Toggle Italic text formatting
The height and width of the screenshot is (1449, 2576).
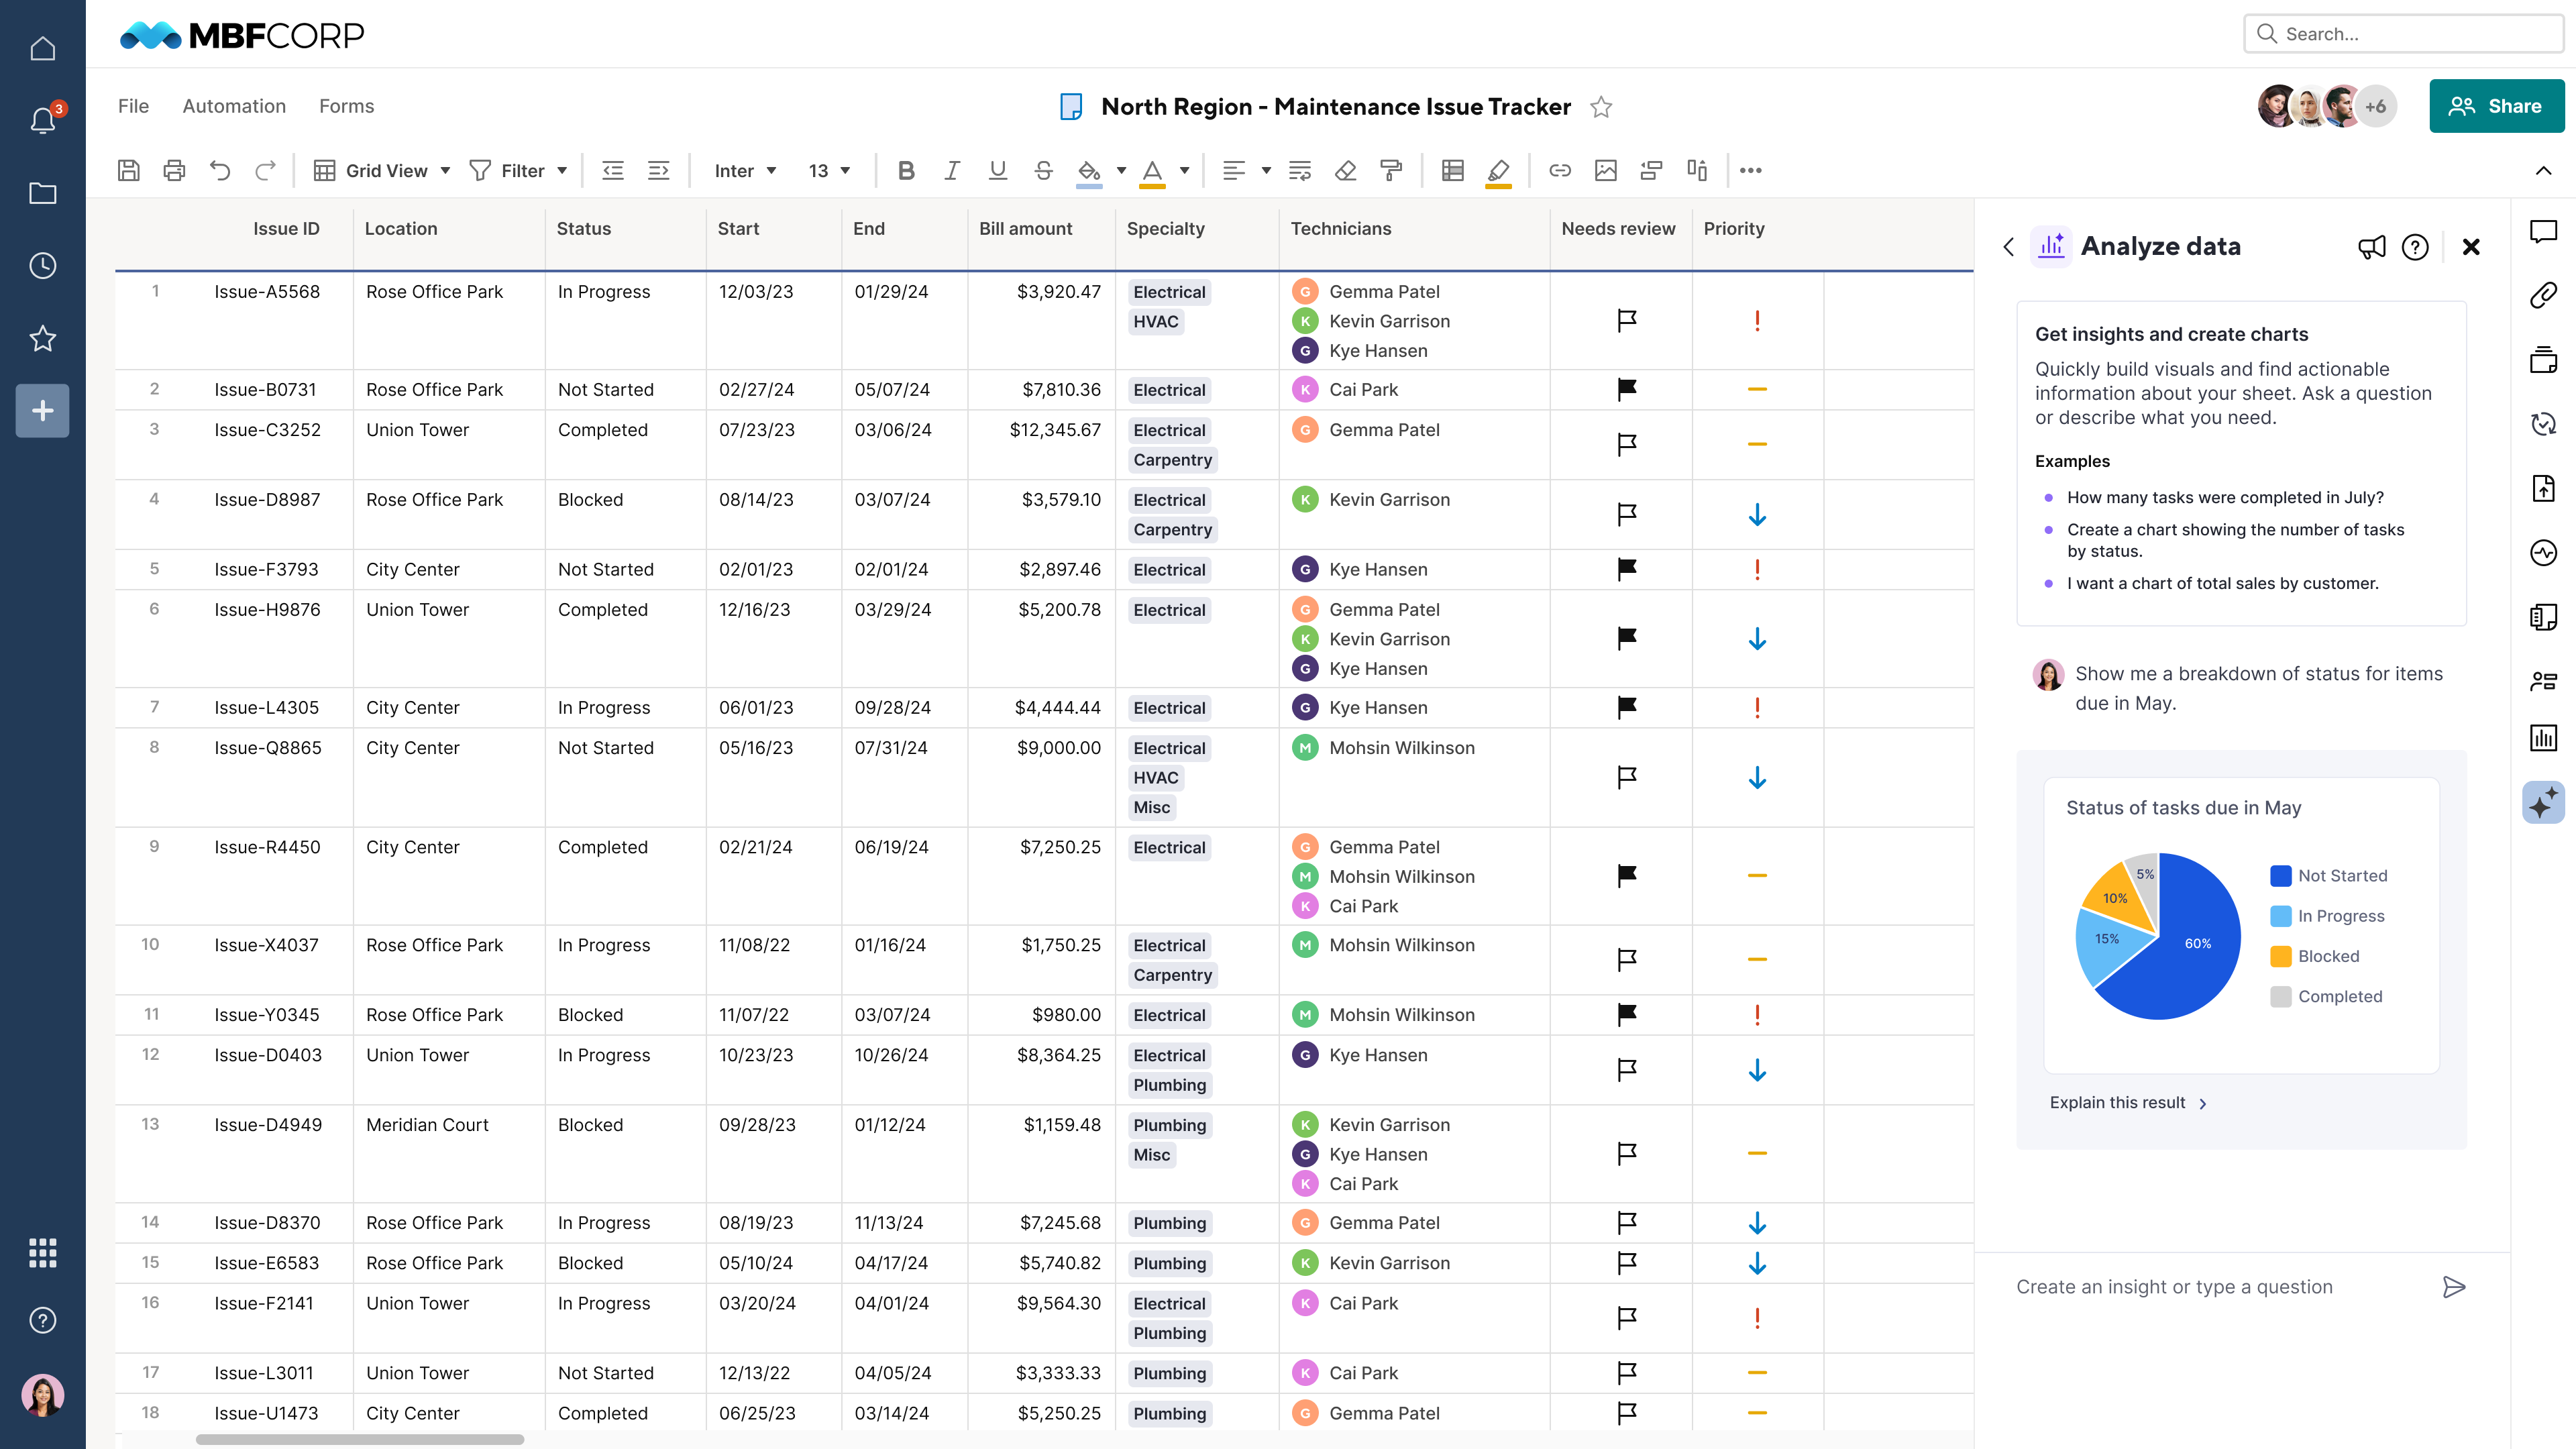tap(949, 170)
